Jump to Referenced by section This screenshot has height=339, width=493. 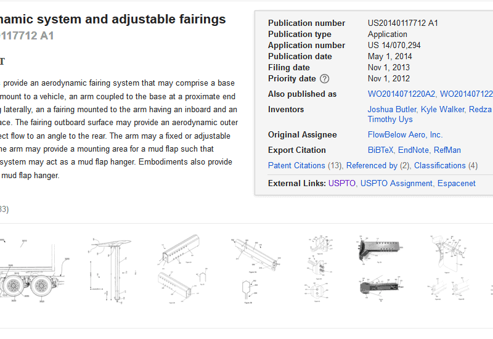click(x=372, y=165)
